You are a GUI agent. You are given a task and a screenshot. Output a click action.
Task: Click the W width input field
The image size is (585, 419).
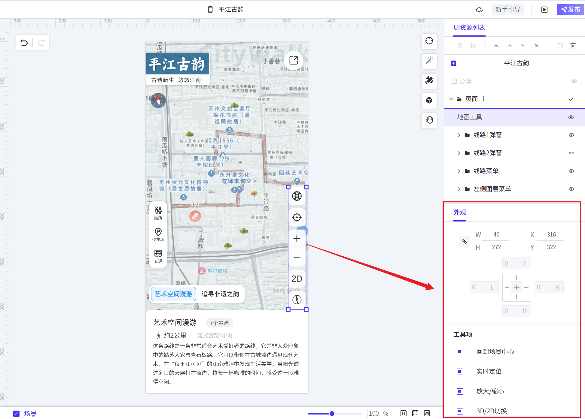(496, 234)
